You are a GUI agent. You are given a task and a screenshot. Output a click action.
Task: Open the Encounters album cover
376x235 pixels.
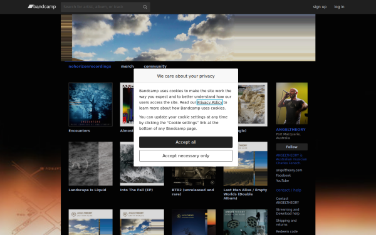tap(90, 105)
